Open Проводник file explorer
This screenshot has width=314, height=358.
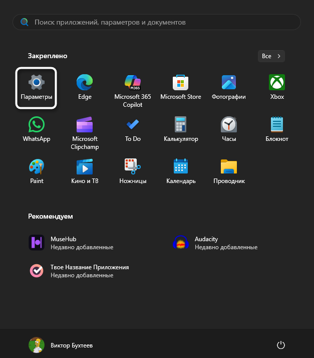(229, 172)
